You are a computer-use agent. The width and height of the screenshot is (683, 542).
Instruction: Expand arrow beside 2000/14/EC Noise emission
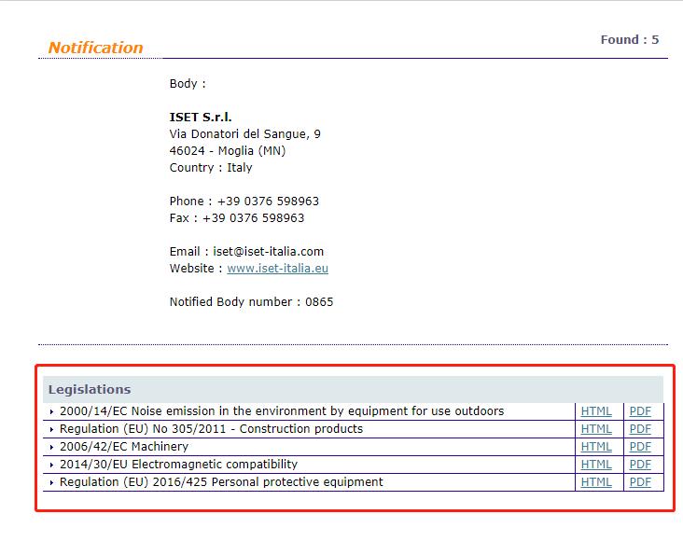pos(52,412)
